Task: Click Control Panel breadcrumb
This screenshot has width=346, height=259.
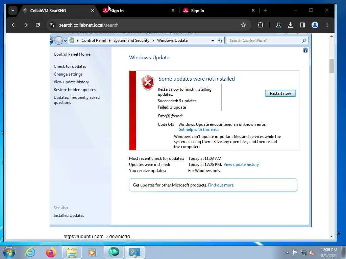Action: (x=94, y=40)
